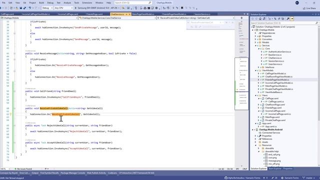This screenshot has width=320, height=180.
Task: Click the Open File icon in toolbar
Action: tap(17, 8)
